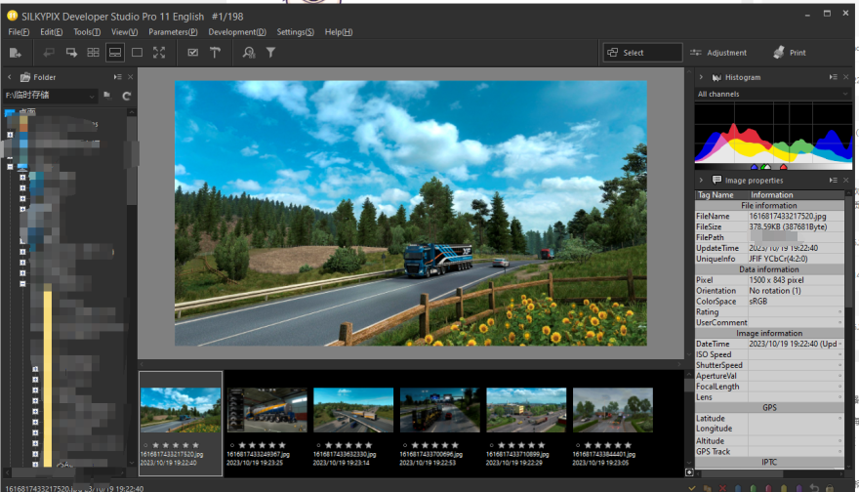Switch to thumbnail grid display mode
The width and height of the screenshot is (859, 492).
click(93, 53)
